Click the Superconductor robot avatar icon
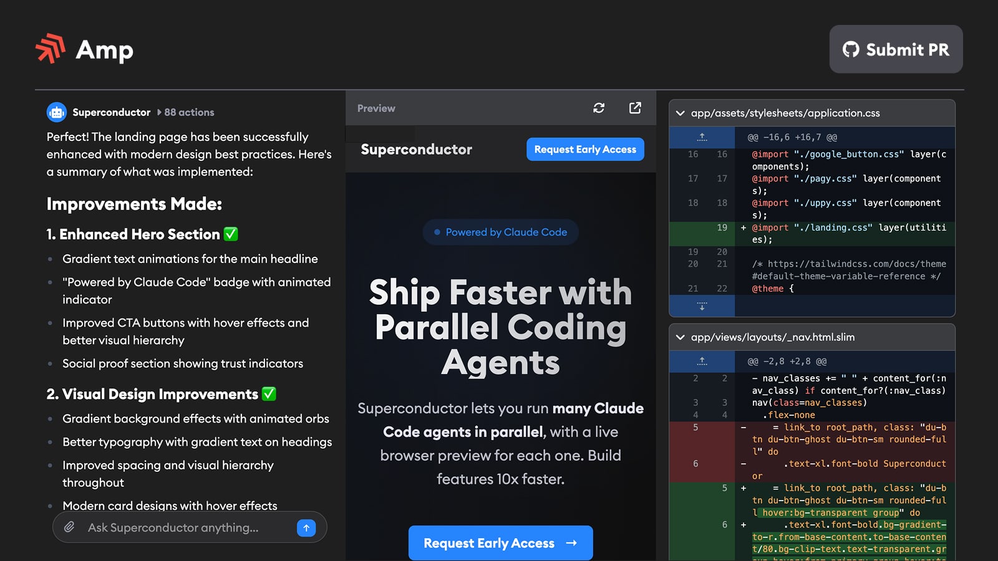Image resolution: width=998 pixels, height=561 pixels. pyautogui.click(x=57, y=112)
